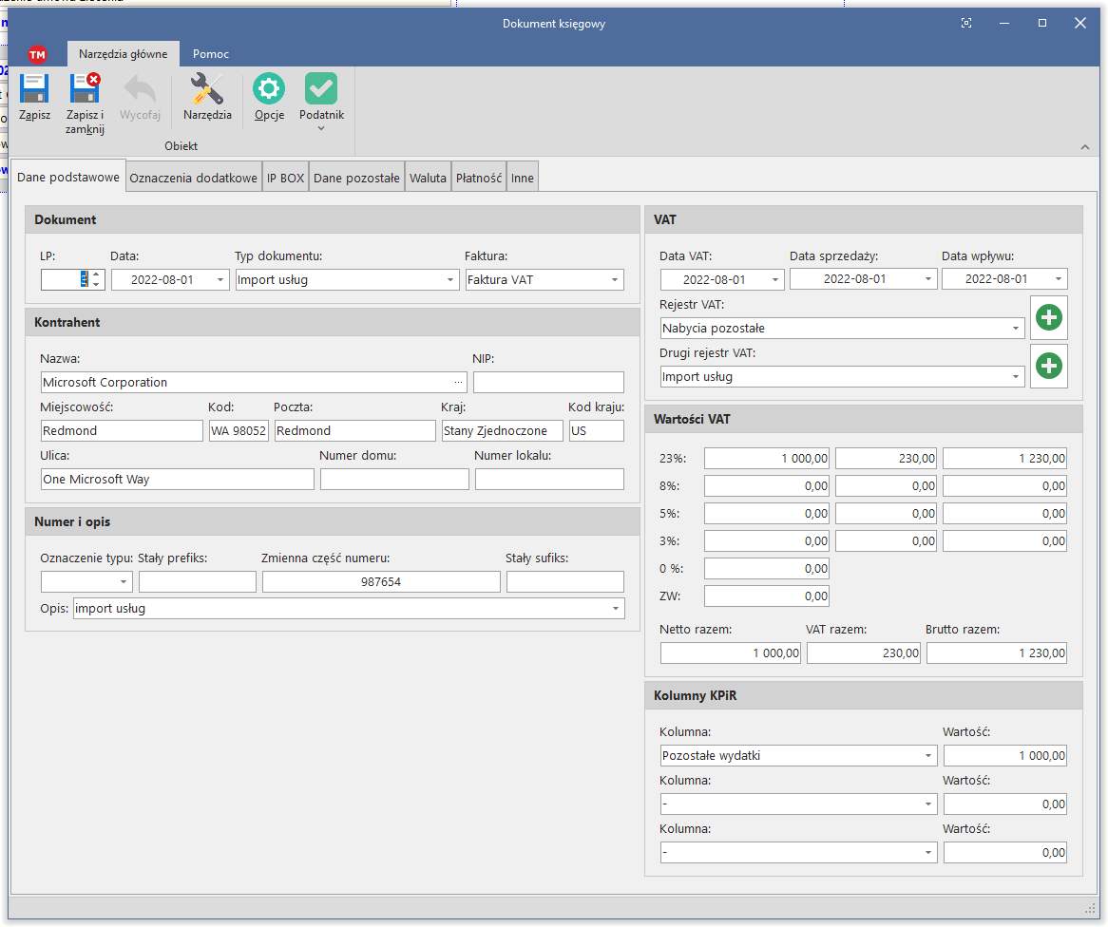
Task: Open the Pomoc ribbon tab
Action: pyautogui.click(x=211, y=54)
